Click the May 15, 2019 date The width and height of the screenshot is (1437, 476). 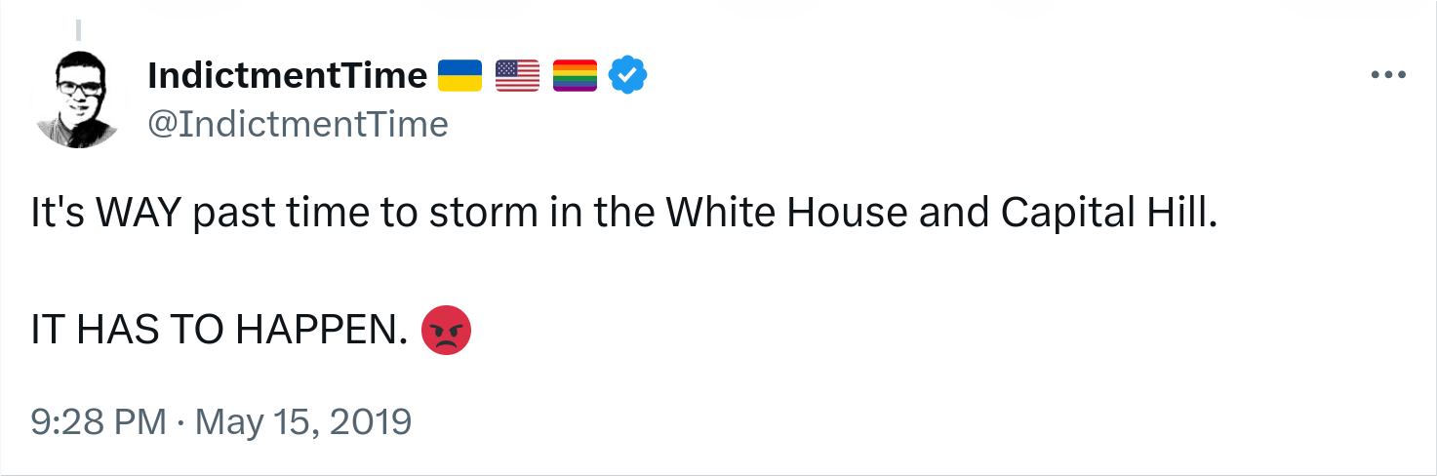pyautogui.click(x=303, y=421)
